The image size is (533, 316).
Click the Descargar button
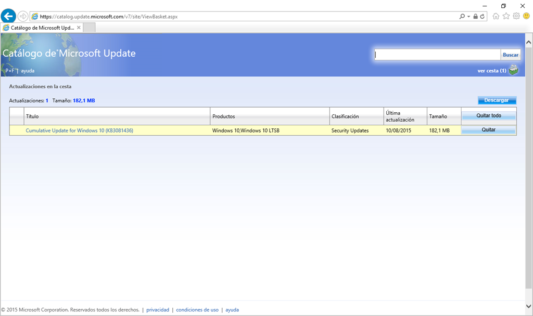497,100
